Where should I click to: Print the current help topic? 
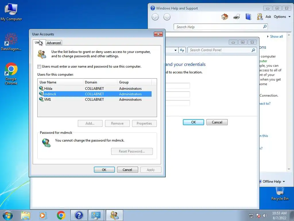(237, 17)
